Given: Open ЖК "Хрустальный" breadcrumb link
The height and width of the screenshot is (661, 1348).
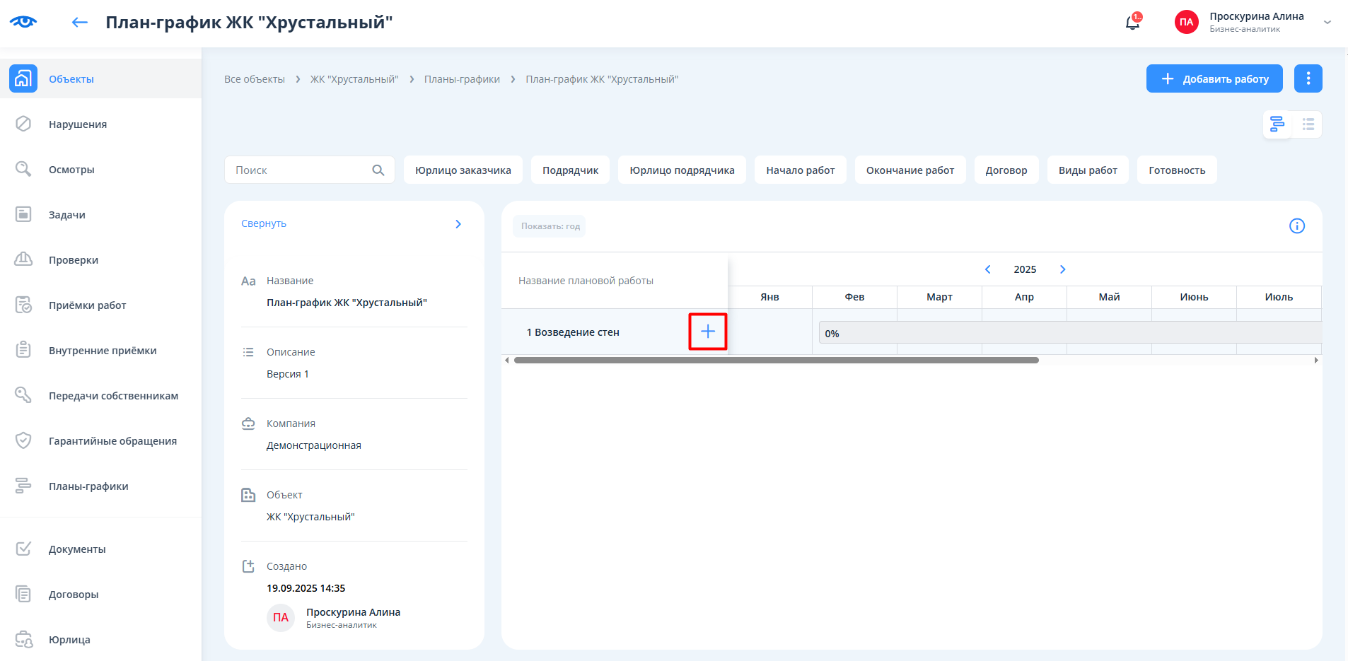Looking at the screenshot, I should 354,79.
